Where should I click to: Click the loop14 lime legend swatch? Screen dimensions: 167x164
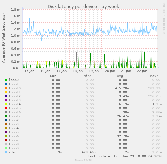tap(6, 104)
